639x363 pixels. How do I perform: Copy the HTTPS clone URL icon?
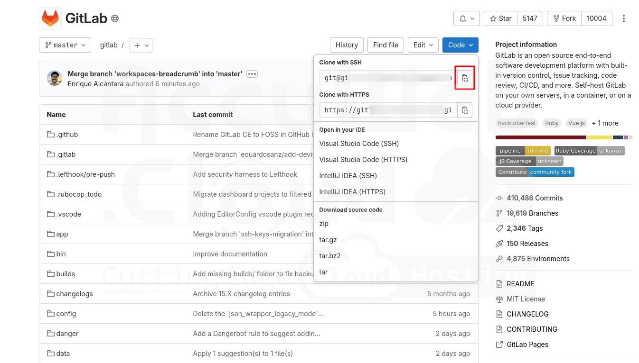coord(464,109)
